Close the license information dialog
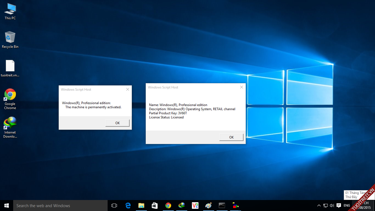Screen dimensions: 375x211 tap(242, 87)
